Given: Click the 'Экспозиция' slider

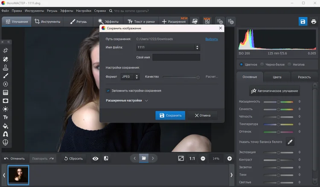Looking at the screenshot, I should [x=278, y=152].
